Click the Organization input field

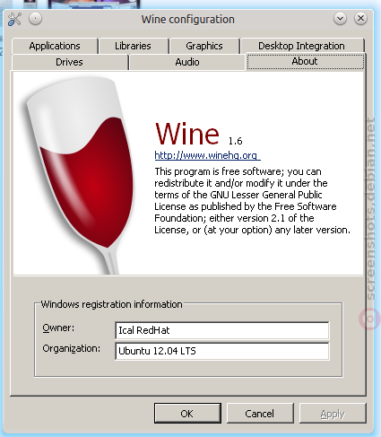tap(222, 351)
